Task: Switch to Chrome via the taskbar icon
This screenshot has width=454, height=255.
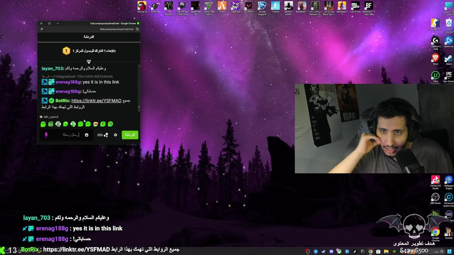Action: (370, 251)
